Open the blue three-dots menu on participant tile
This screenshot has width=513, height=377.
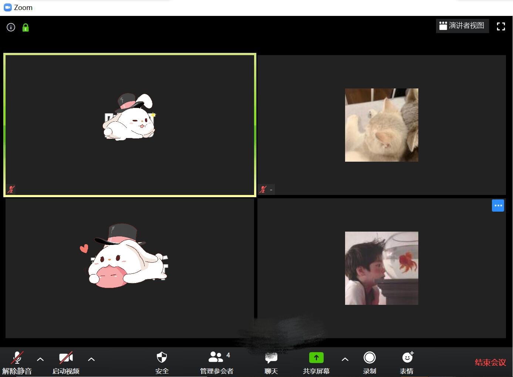click(x=498, y=206)
